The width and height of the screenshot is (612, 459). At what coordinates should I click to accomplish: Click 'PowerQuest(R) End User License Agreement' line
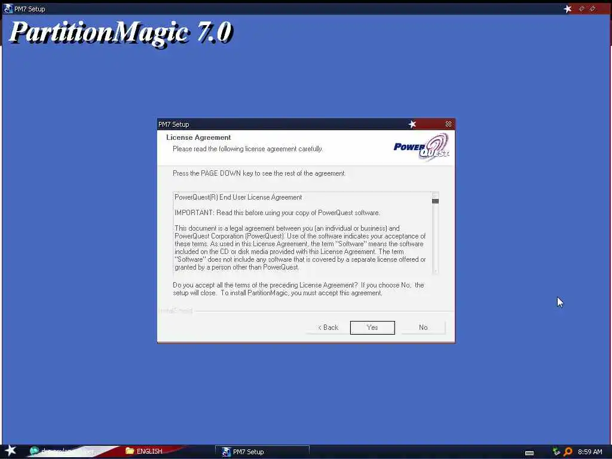pyautogui.click(x=238, y=197)
